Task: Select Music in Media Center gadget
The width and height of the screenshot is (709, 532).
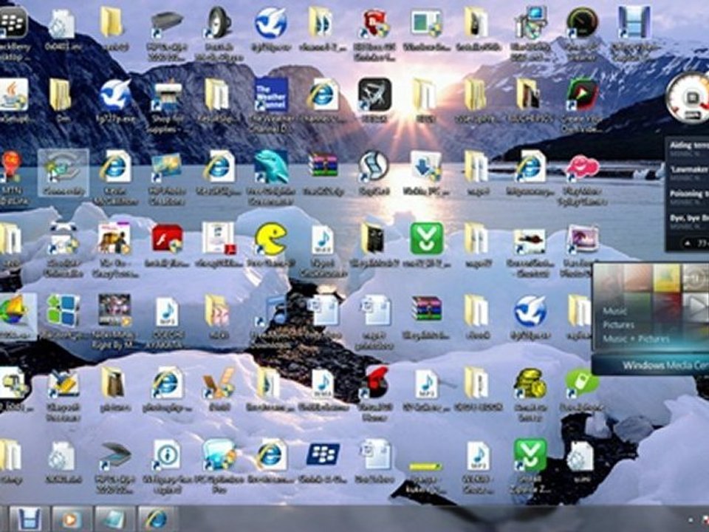Action: 614,311
